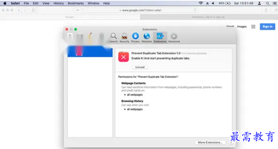
Task: Open the View menu
Action: [46, 4]
